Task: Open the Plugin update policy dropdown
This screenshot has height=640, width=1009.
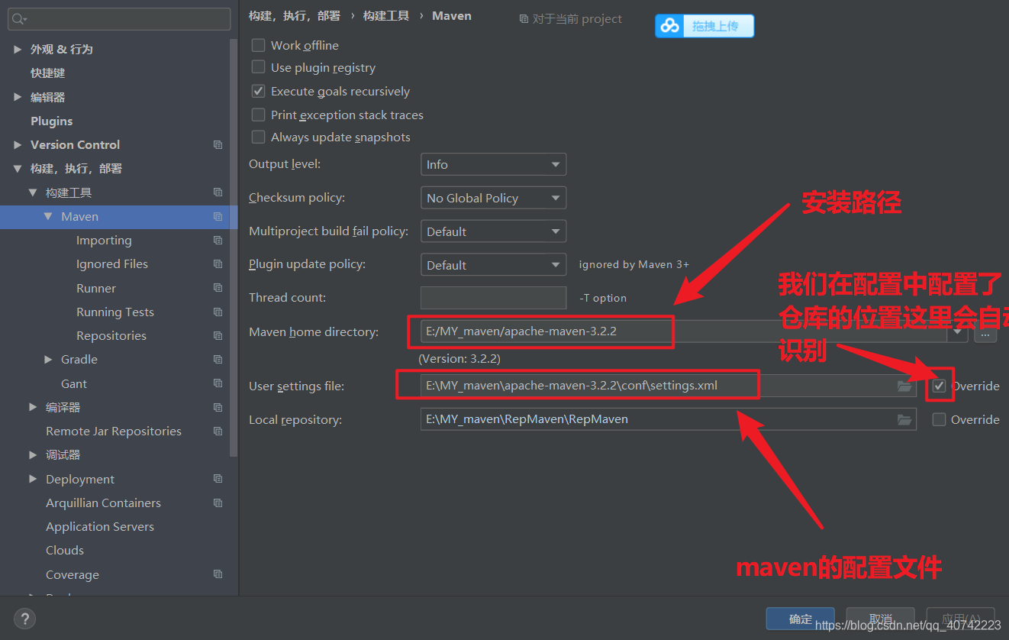Action: pos(493,265)
